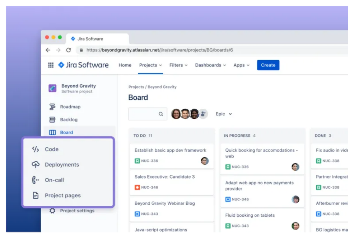Viewport: 359px width, 236px height.
Task: Click the Project pages document icon
Action: (x=36, y=195)
